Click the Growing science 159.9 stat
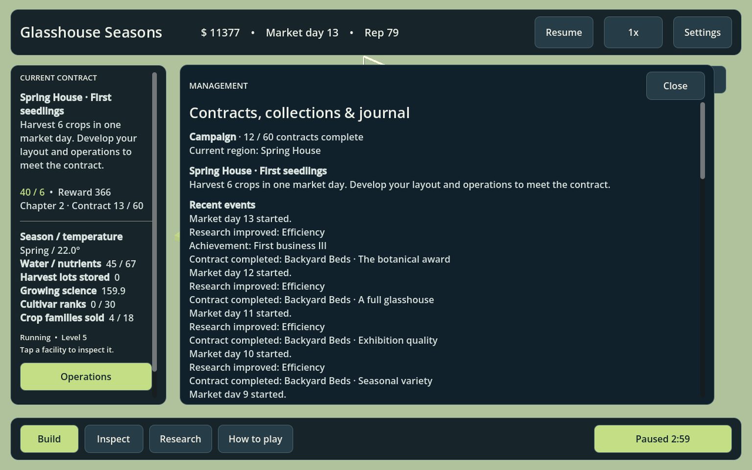Viewport: 752px width, 470px height. tap(72, 291)
